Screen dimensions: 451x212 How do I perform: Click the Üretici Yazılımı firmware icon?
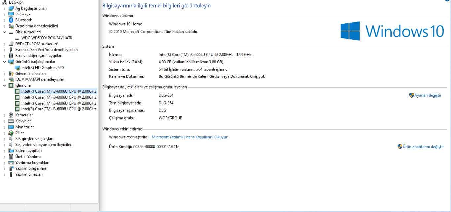(x=11, y=157)
